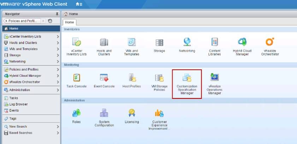297x144 pixels.
Task: Expand Storage chevron in Navigator
Action: click(58, 55)
